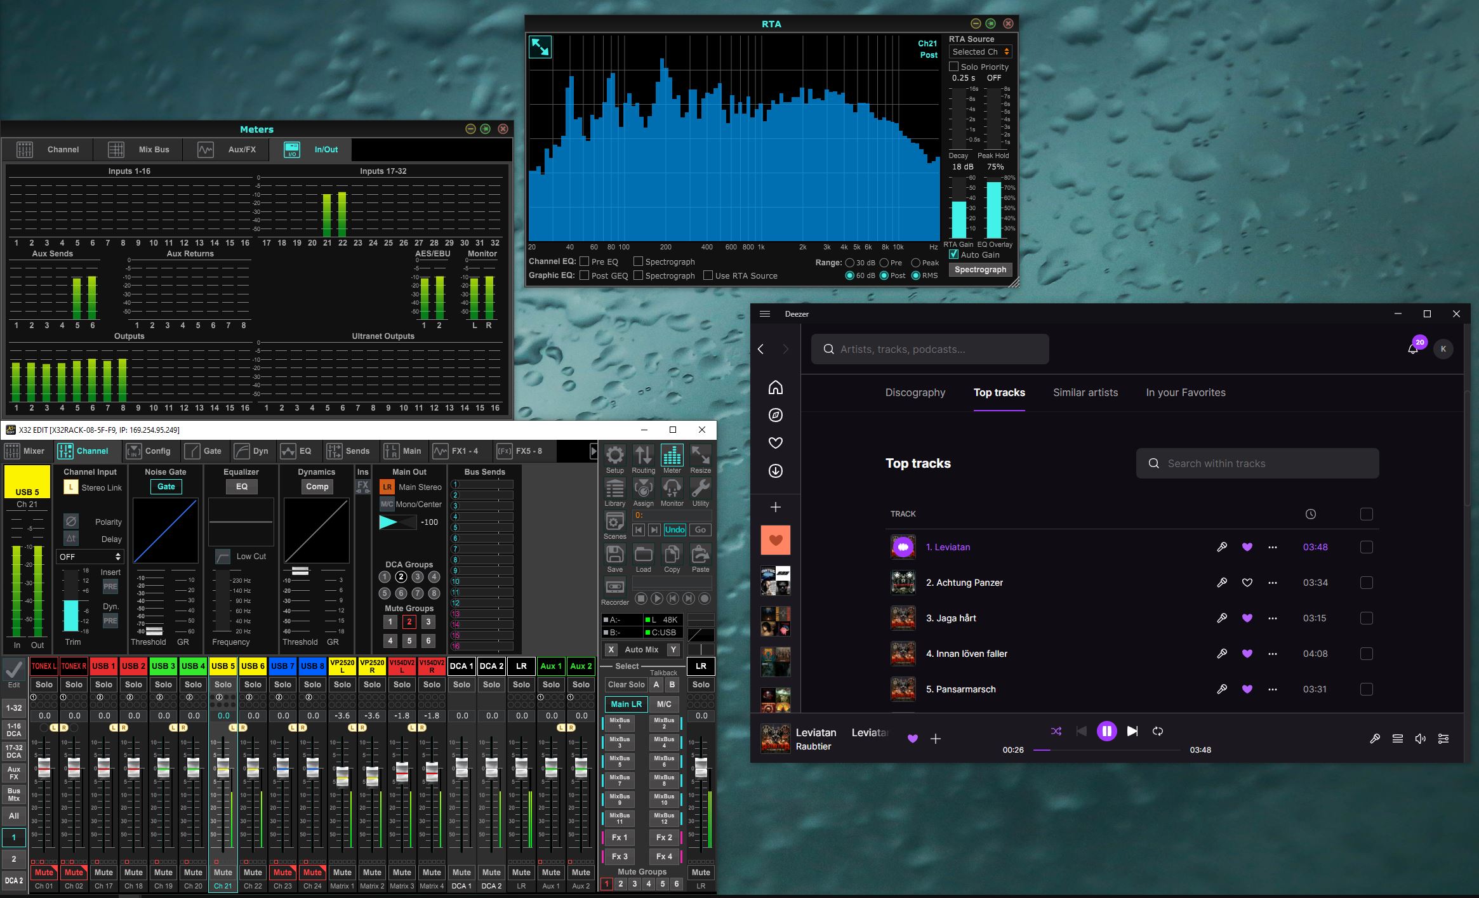The height and width of the screenshot is (898, 1479).
Task: Open the Scenes icon
Action: tap(614, 522)
